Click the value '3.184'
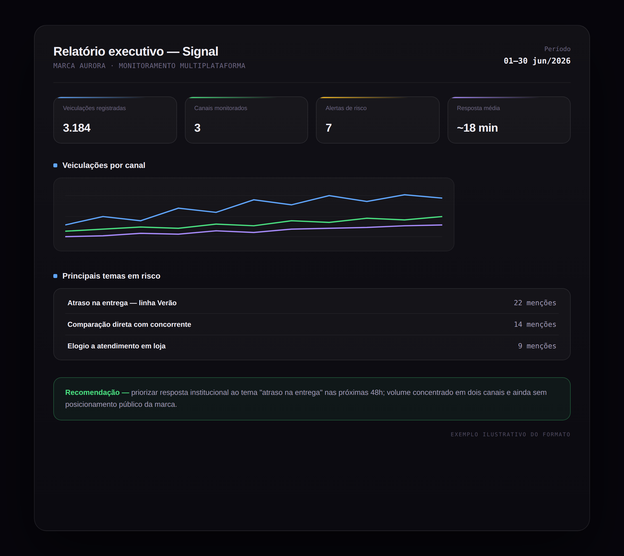The width and height of the screenshot is (624, 556). click(x=77, y=128)
